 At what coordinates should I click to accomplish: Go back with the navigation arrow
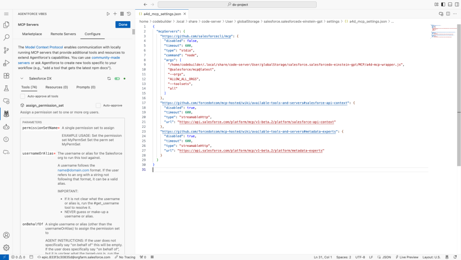(145, 5)
